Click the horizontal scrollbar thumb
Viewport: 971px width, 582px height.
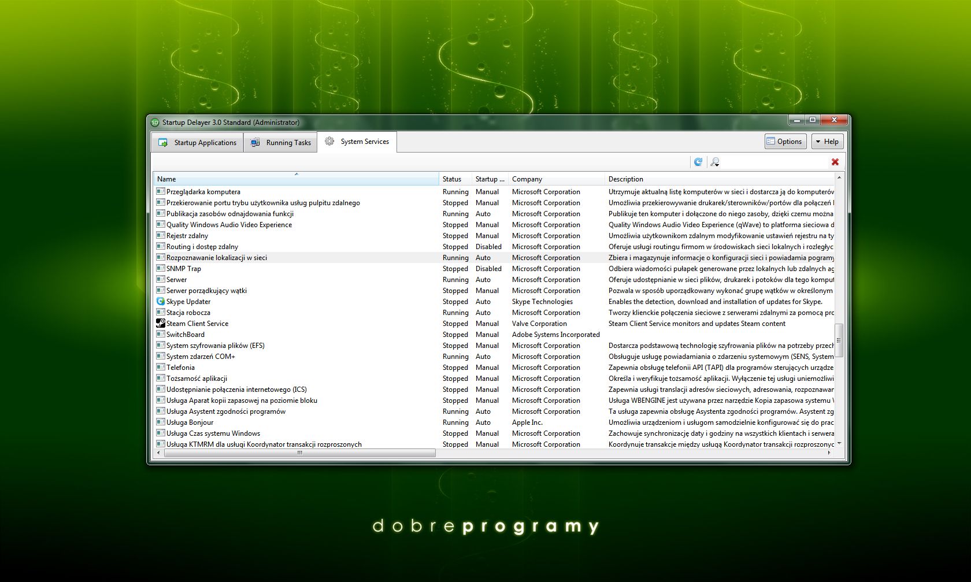pos(299,453)
